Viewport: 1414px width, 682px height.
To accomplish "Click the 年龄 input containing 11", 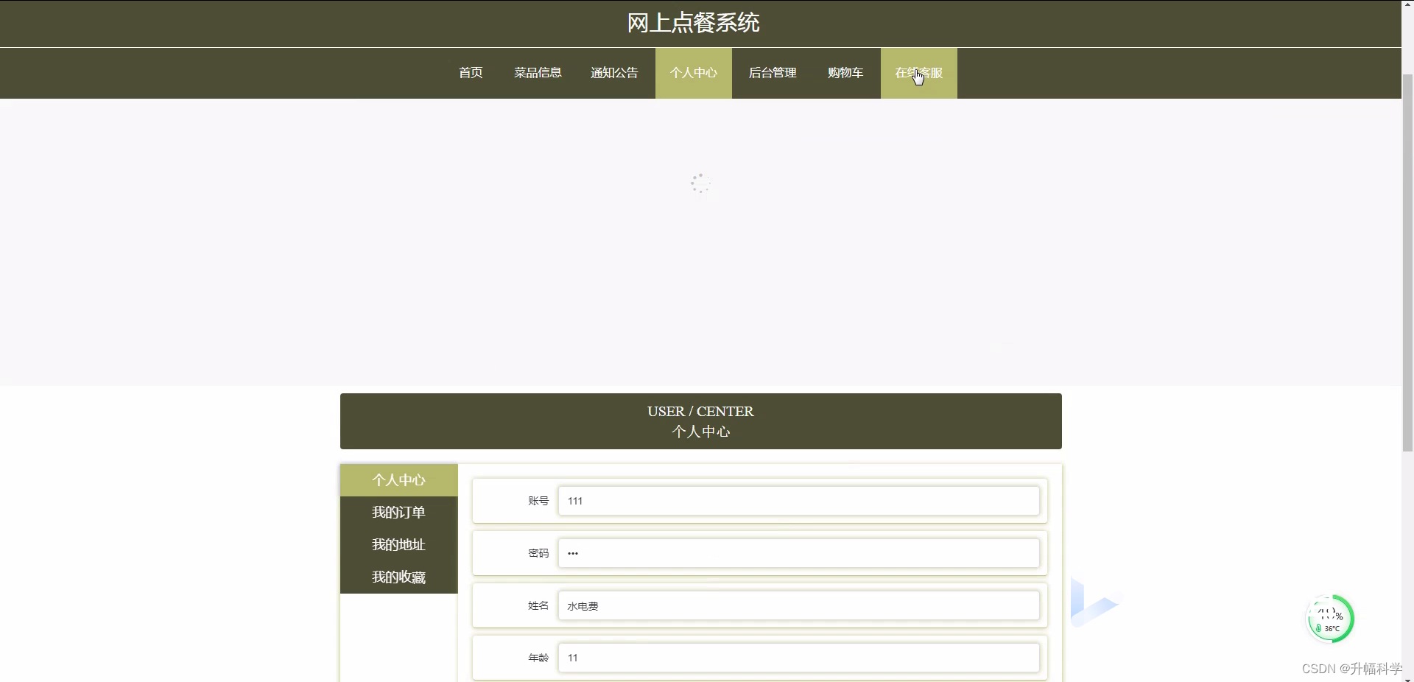I will click(x=798, y=658).
